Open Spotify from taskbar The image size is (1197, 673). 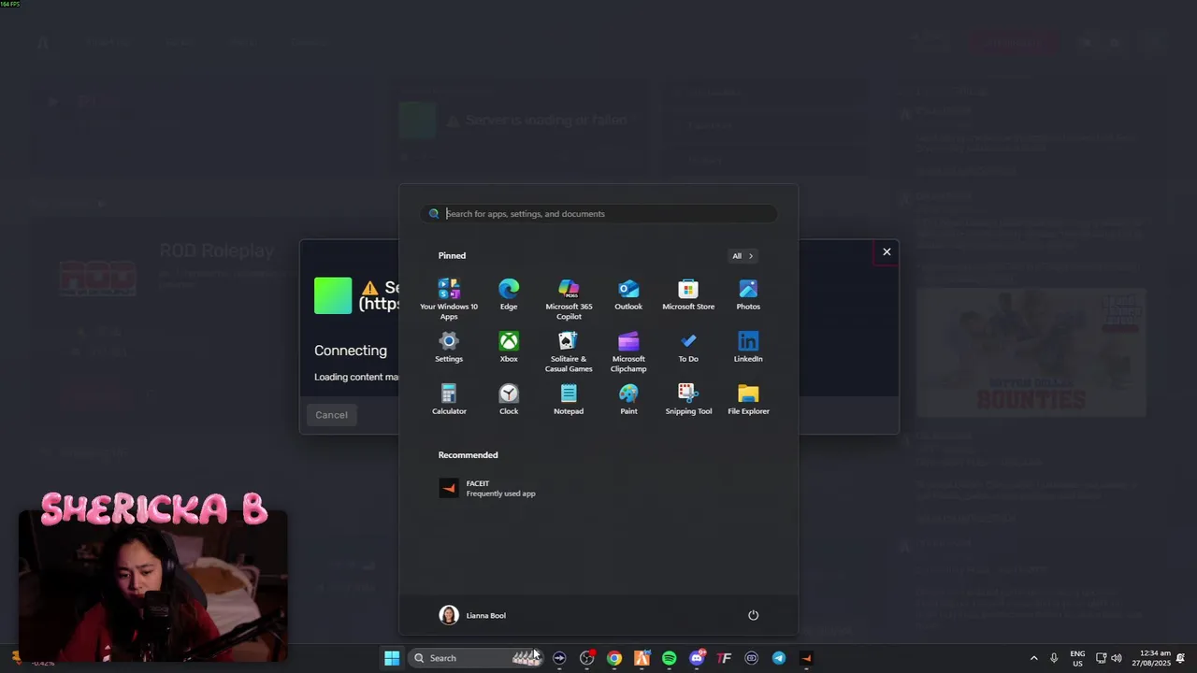[x=670, y=658]
